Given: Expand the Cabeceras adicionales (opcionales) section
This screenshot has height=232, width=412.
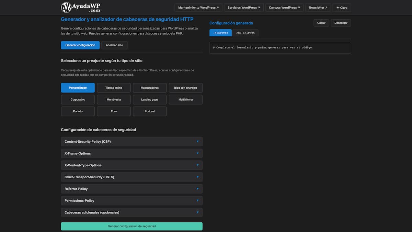Looking at the screenshot, I should click(131, 212).
